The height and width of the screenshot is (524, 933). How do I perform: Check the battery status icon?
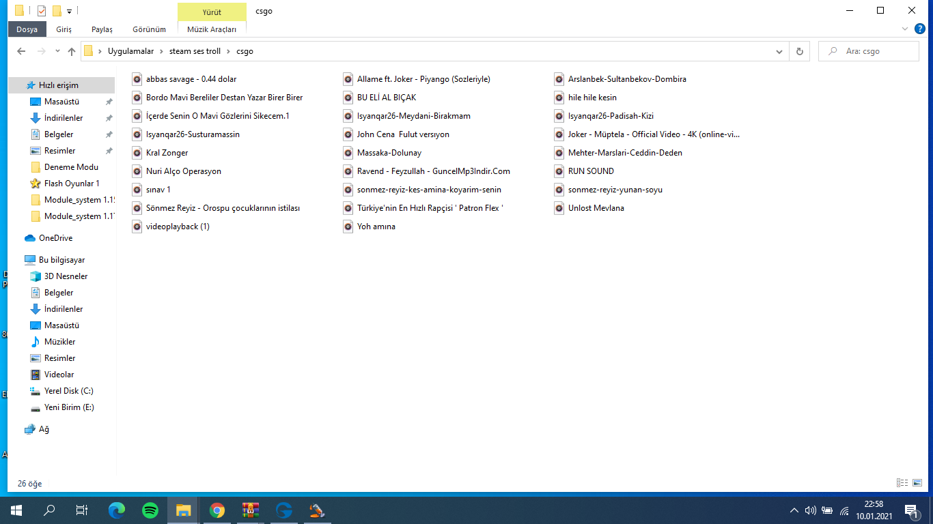coord(827,510)
